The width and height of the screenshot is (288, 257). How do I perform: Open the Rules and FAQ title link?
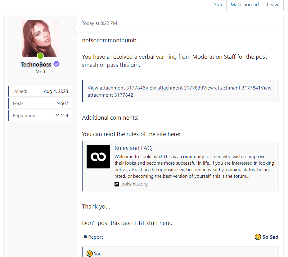tap(133, 148)
